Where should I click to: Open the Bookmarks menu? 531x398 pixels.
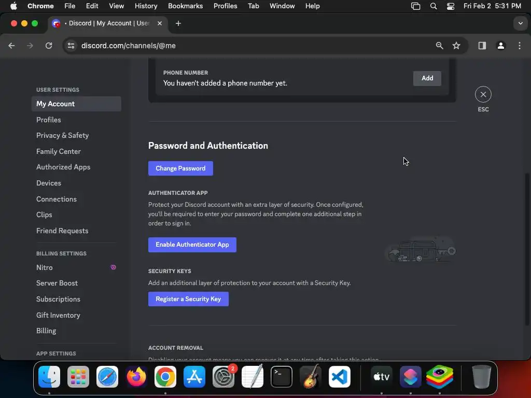pos(185,6)
